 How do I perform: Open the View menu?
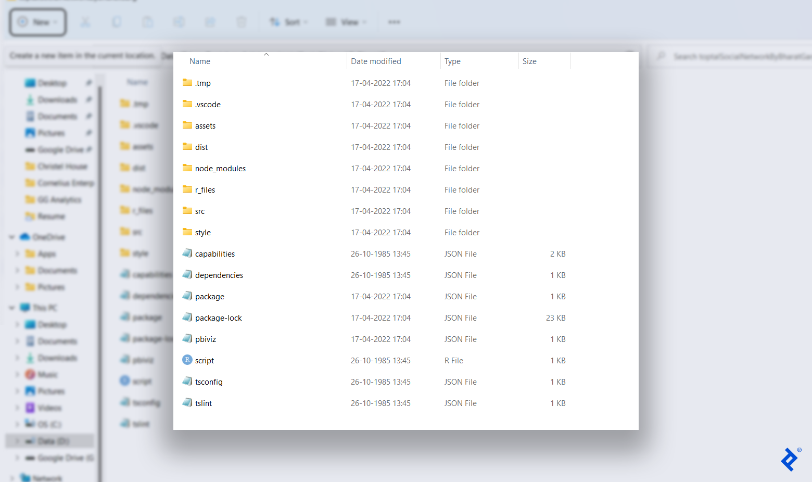point(346,22)
